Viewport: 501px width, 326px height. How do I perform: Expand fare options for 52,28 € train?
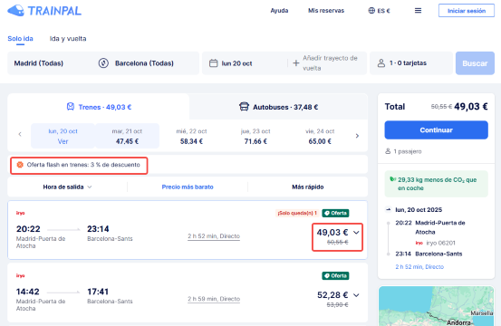coord(356,295)
